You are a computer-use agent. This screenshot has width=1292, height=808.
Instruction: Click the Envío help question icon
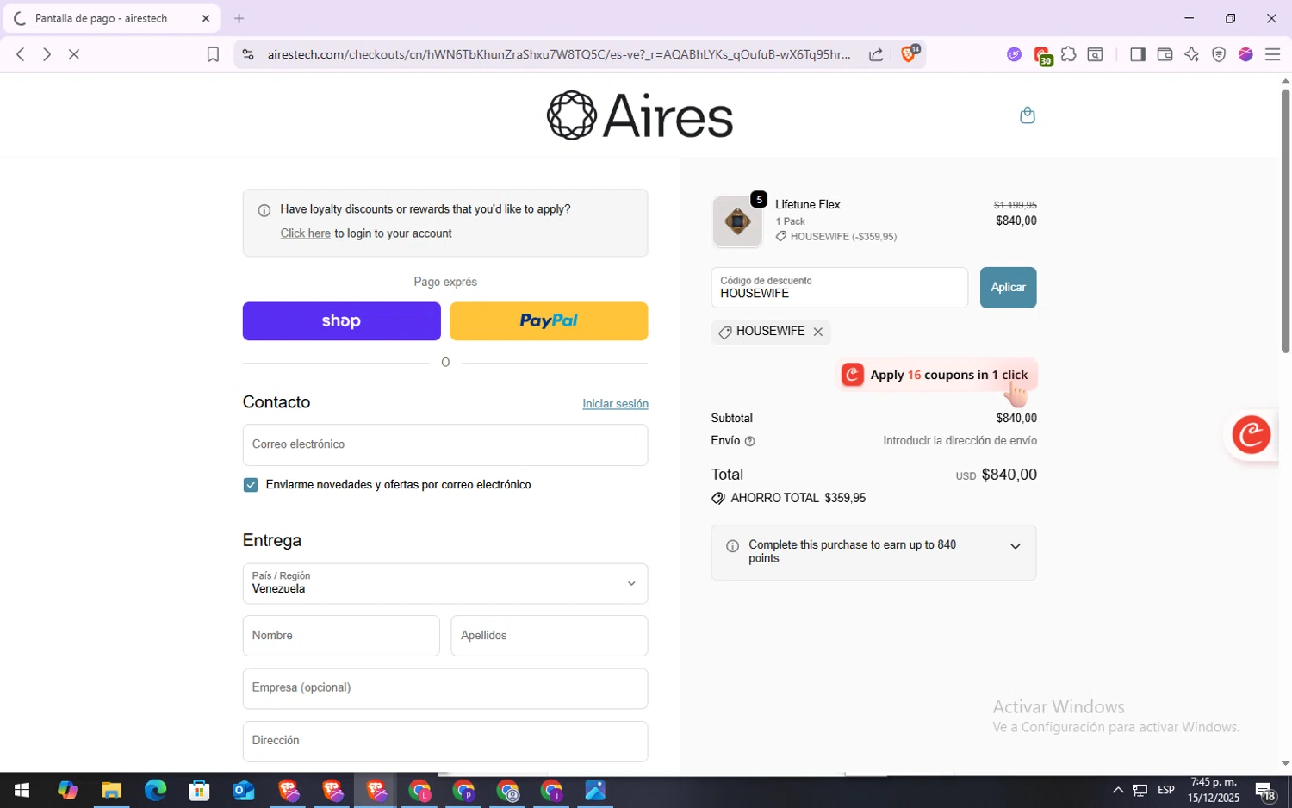click(749, 441)
